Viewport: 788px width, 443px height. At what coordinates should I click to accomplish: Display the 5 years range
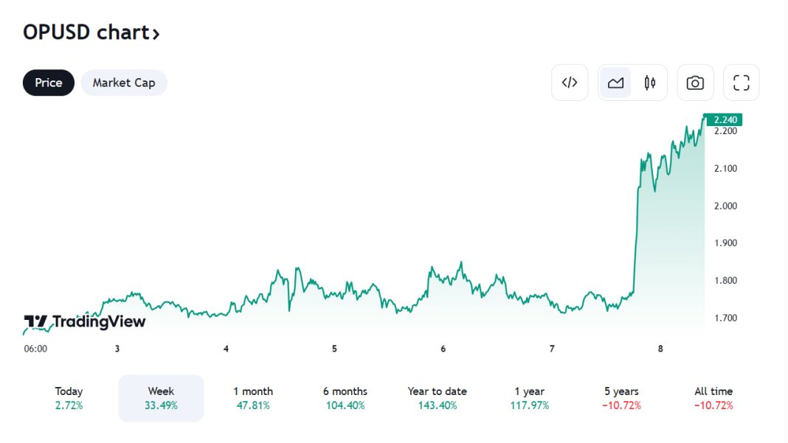coord(621,398)
